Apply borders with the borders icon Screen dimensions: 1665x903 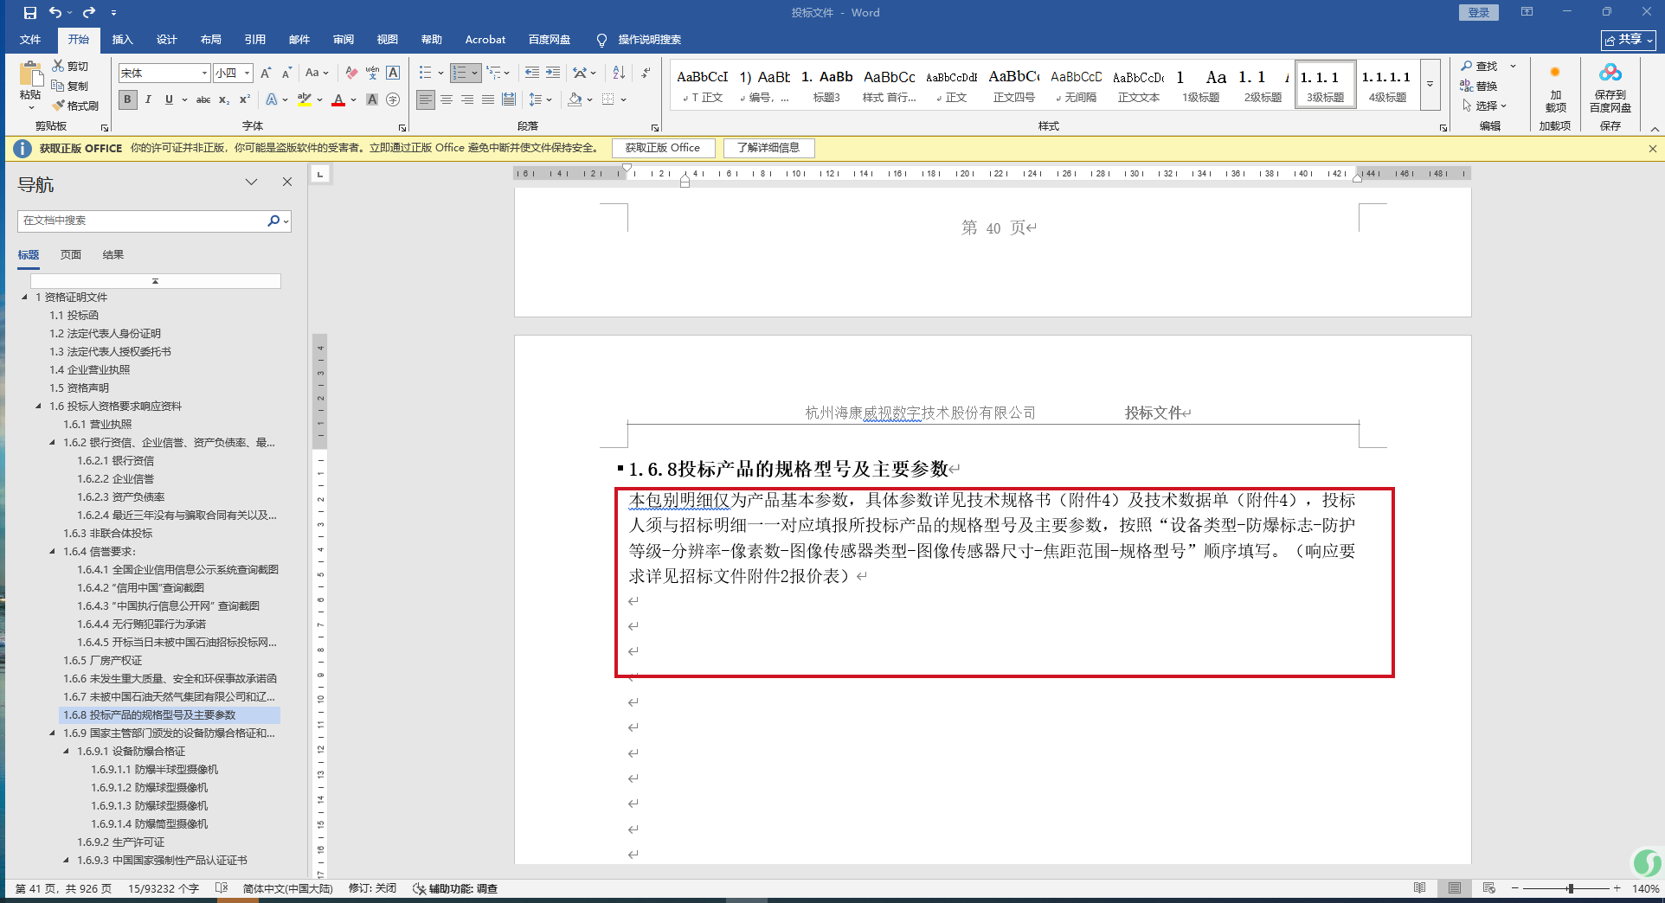pyautogui.click(x=607, y=99)
